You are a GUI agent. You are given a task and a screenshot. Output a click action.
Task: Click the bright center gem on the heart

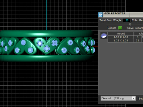[x=40, y=43]
